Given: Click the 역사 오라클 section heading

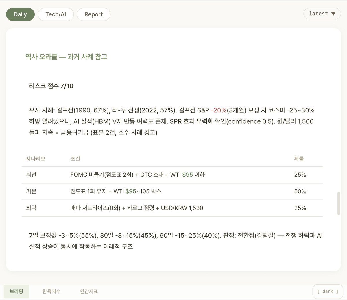Looking at the screenshot, I should (x=66, y=57).
